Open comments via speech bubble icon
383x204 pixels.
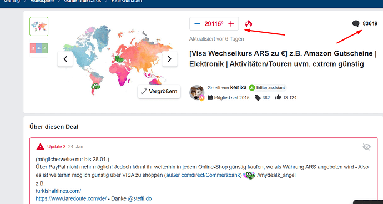tap(356, 24)
